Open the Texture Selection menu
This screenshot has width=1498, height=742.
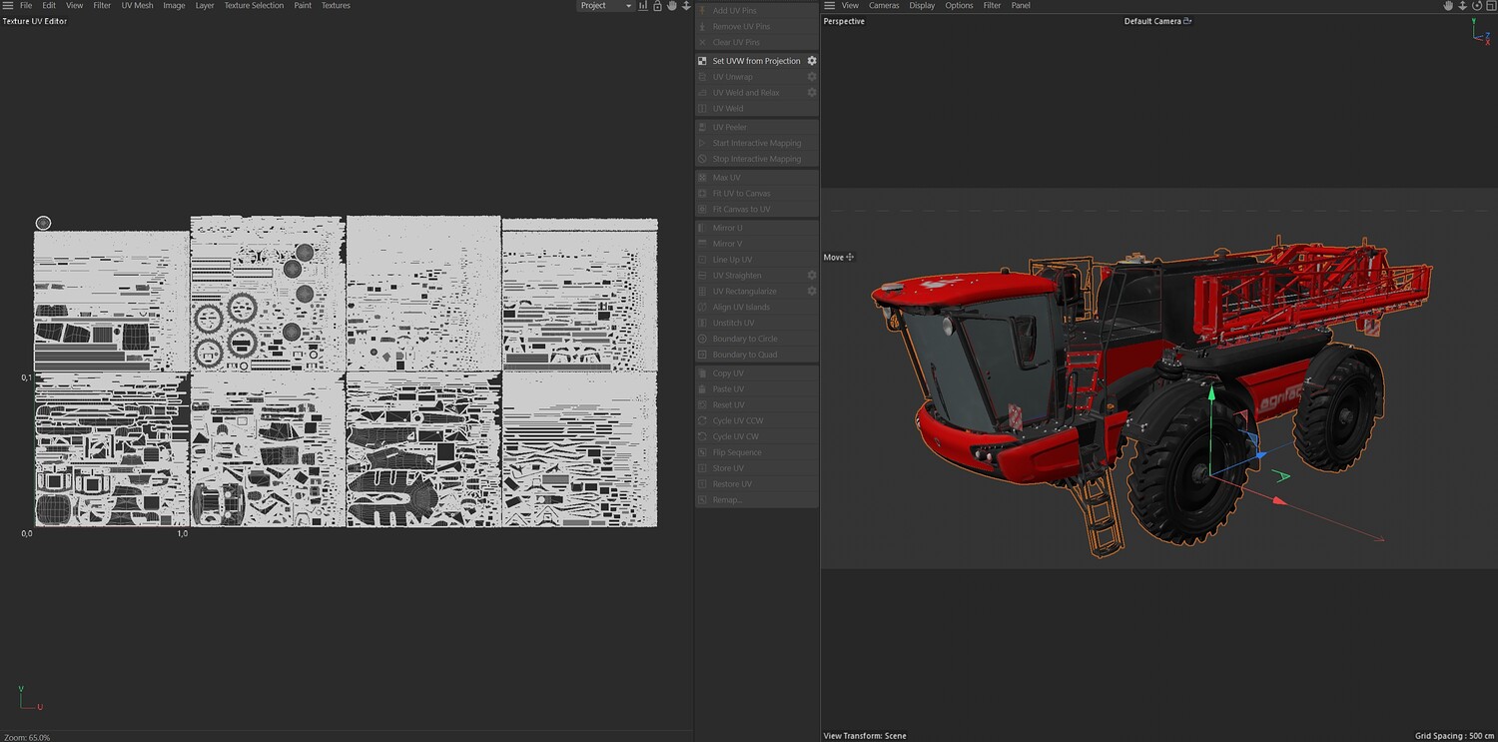pyautogui.click(x=254, y=6)
